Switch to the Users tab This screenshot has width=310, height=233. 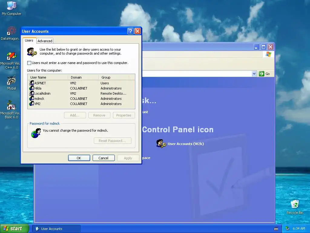29,40
